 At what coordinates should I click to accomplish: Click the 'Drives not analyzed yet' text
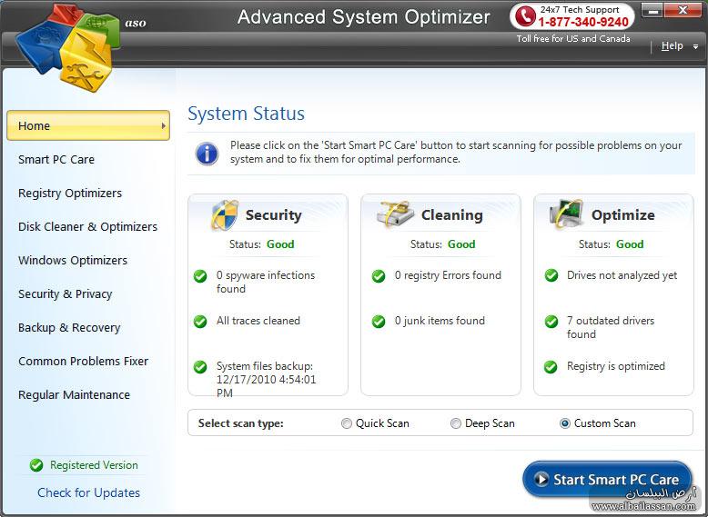[x=622, y=275]
